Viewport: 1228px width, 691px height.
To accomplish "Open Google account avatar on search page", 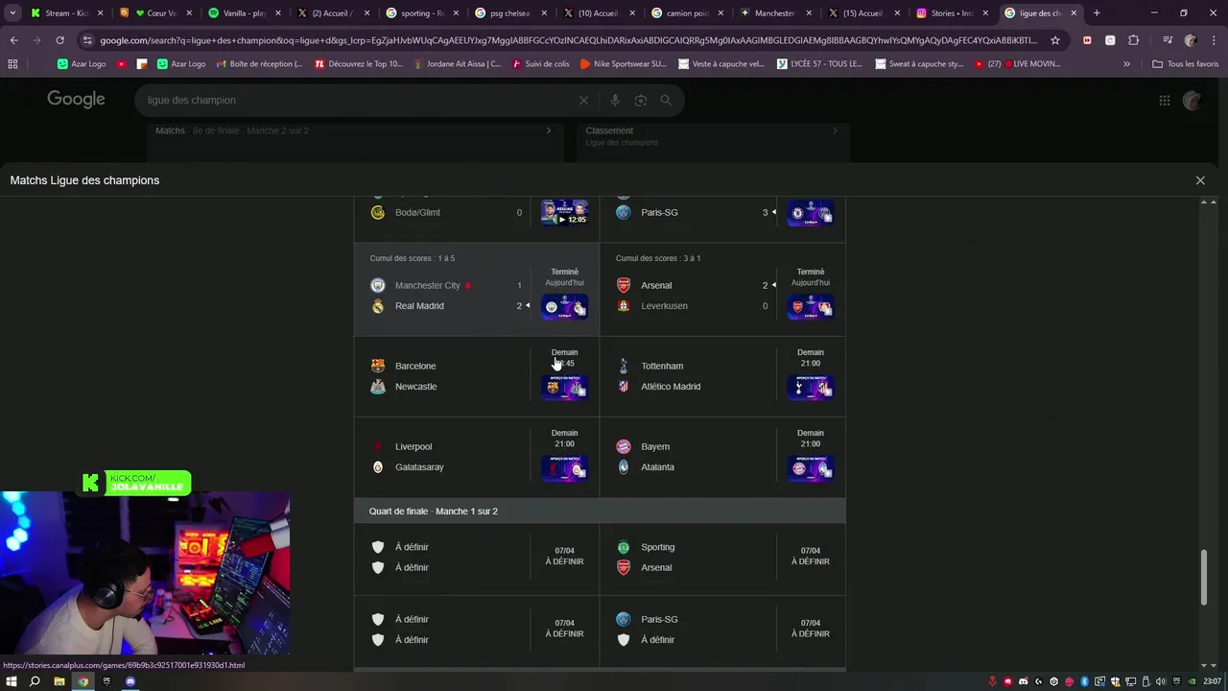I will tap(1193, 100).
